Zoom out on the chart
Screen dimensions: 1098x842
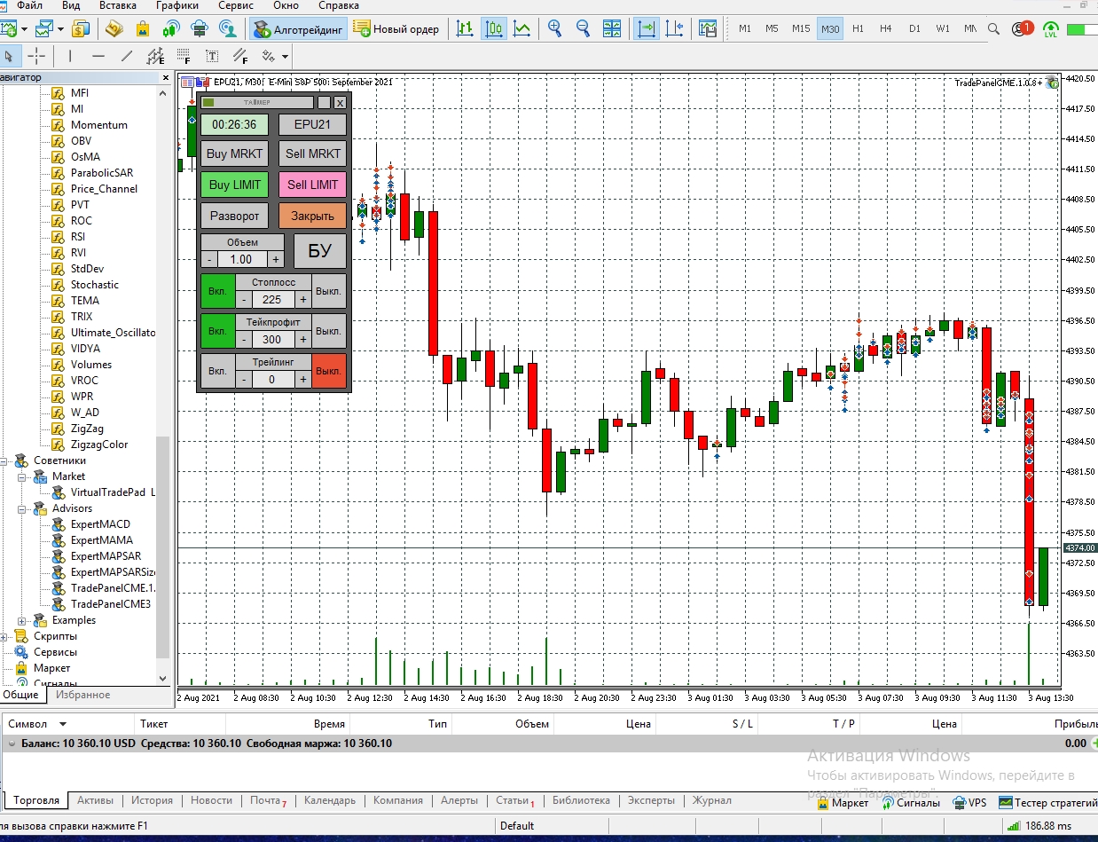point(584,28)
